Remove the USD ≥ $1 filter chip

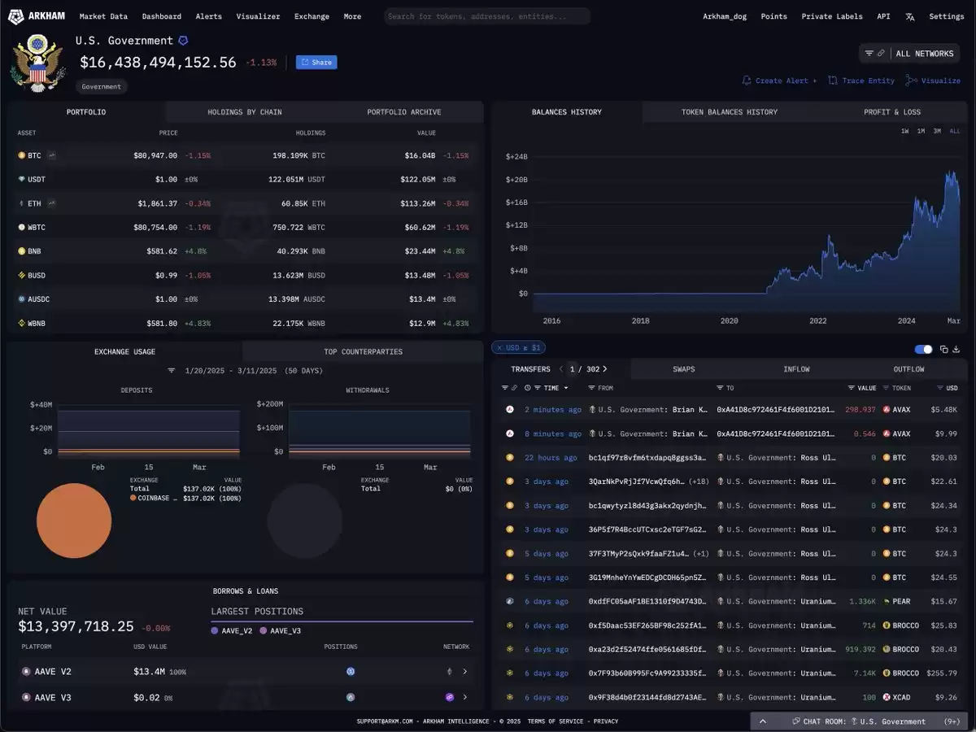point(499,348)
